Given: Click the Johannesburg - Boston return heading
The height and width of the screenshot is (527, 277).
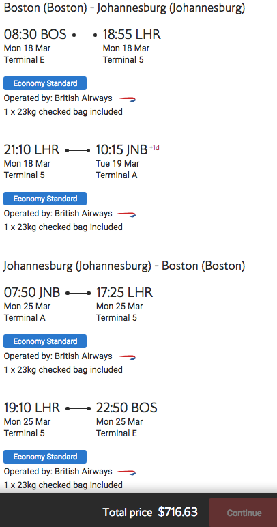Looking at the screenshot, I should 124,266.
